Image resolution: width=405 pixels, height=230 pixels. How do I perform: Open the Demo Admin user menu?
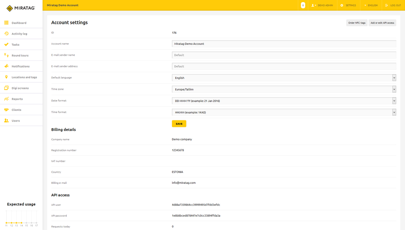(322, 5)
